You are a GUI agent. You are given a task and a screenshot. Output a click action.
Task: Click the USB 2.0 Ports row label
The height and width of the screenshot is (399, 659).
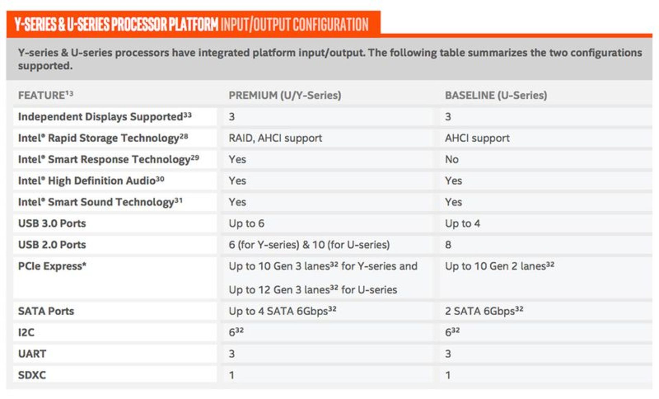point(52,244)
